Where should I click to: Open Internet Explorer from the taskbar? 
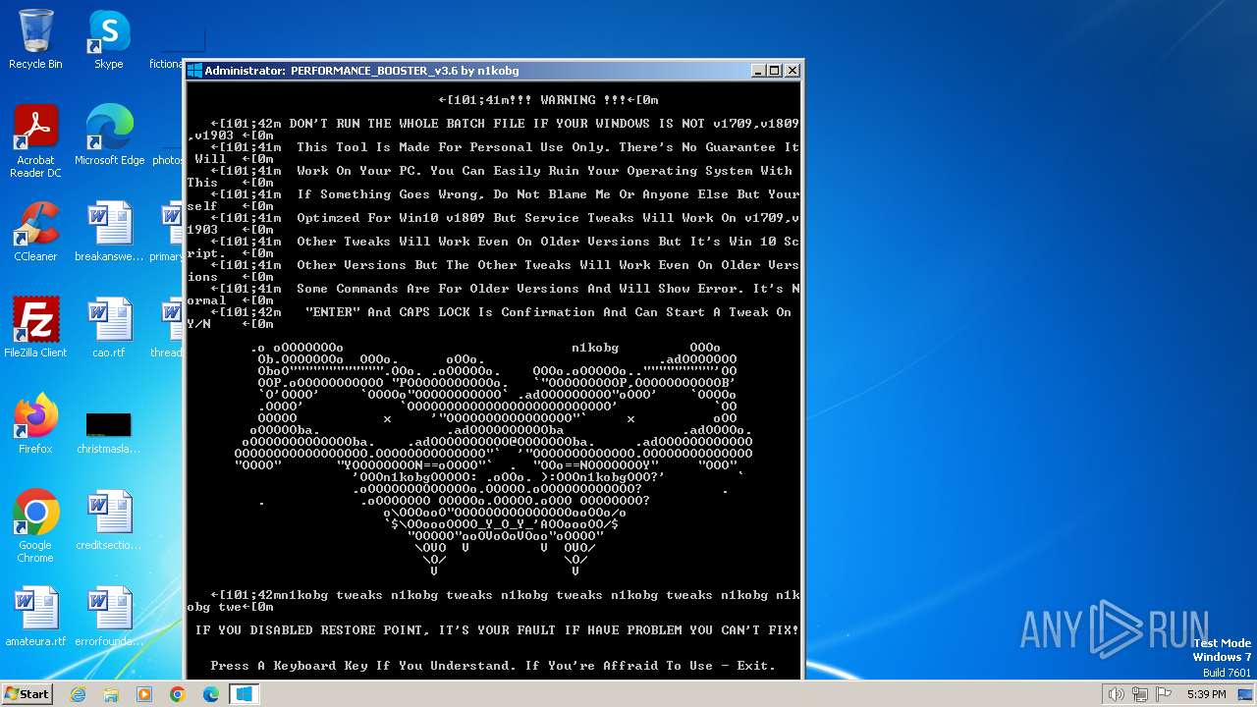pyautogui.click(x=78, y=694)
